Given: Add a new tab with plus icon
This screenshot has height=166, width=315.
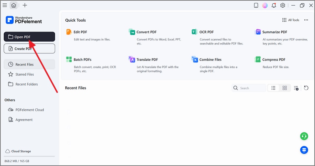Looking at the screenshot, I should coord(25,5).
